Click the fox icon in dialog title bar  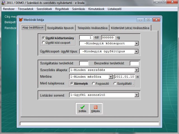coord(21,20)
